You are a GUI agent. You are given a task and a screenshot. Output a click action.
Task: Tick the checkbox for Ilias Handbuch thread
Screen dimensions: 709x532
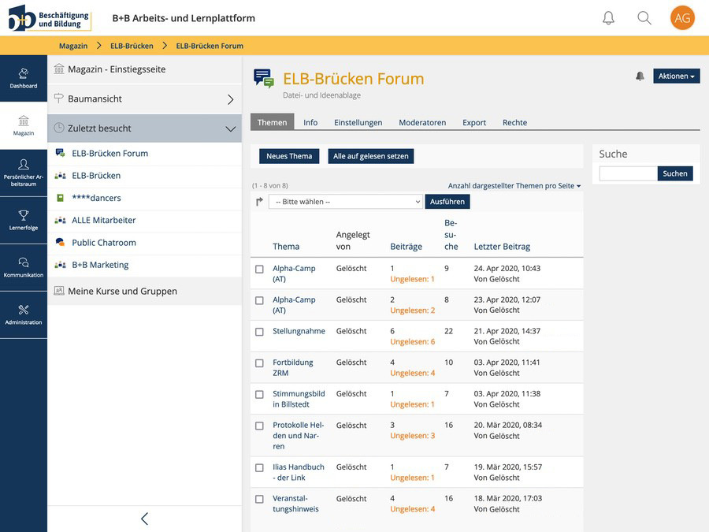tap(259, 467)
